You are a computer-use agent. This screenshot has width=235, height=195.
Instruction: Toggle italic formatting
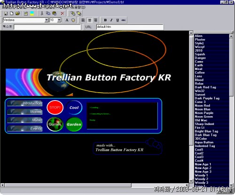click(x=111, y=20)
